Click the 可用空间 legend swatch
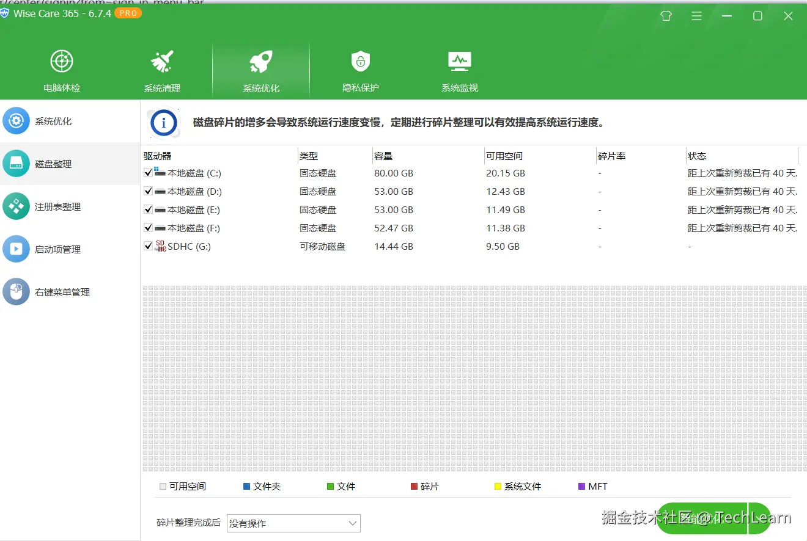This screenshot has width=807, height=541. tap(163, 487)
